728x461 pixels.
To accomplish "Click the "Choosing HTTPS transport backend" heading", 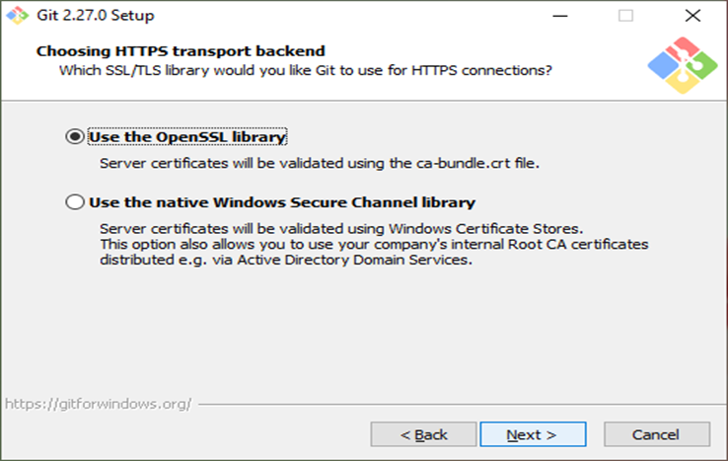I will click(x=181, y=50).
